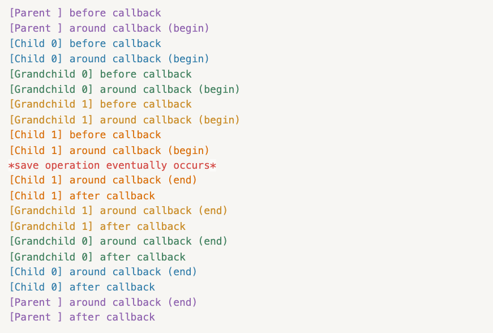
Task: Select Child 1 around callback (end) line
Action: pos(103,180)
